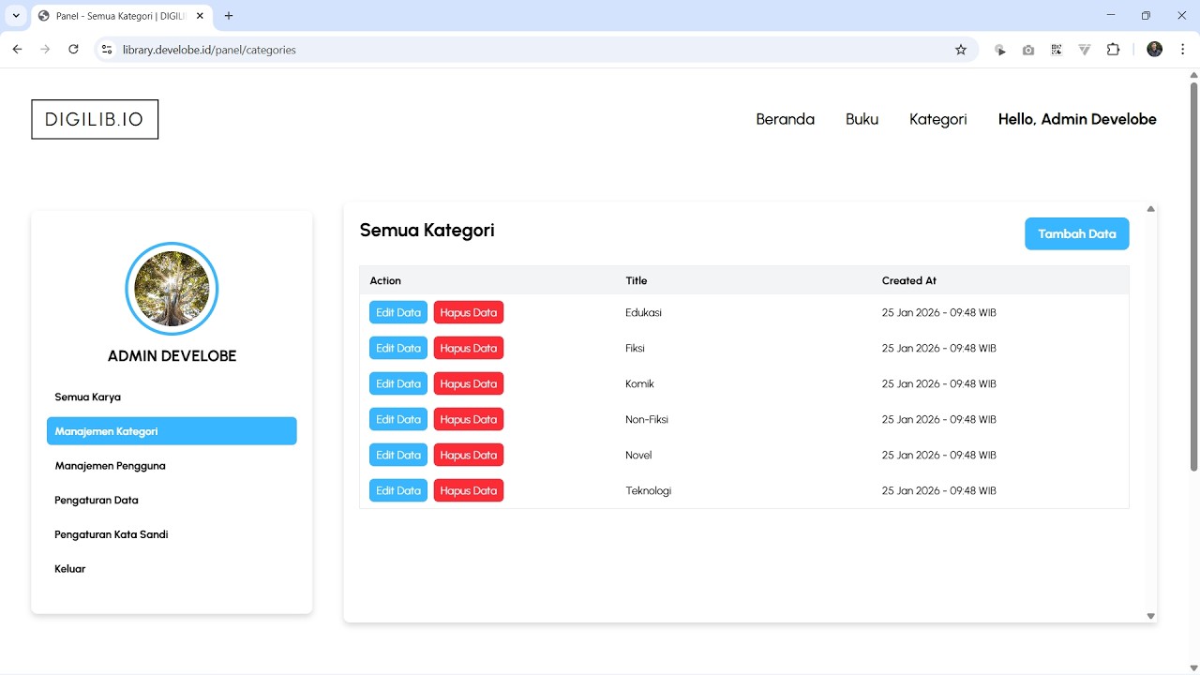
Task: Click Hello, Admin Develobe link
Action: pos(1077,119)
